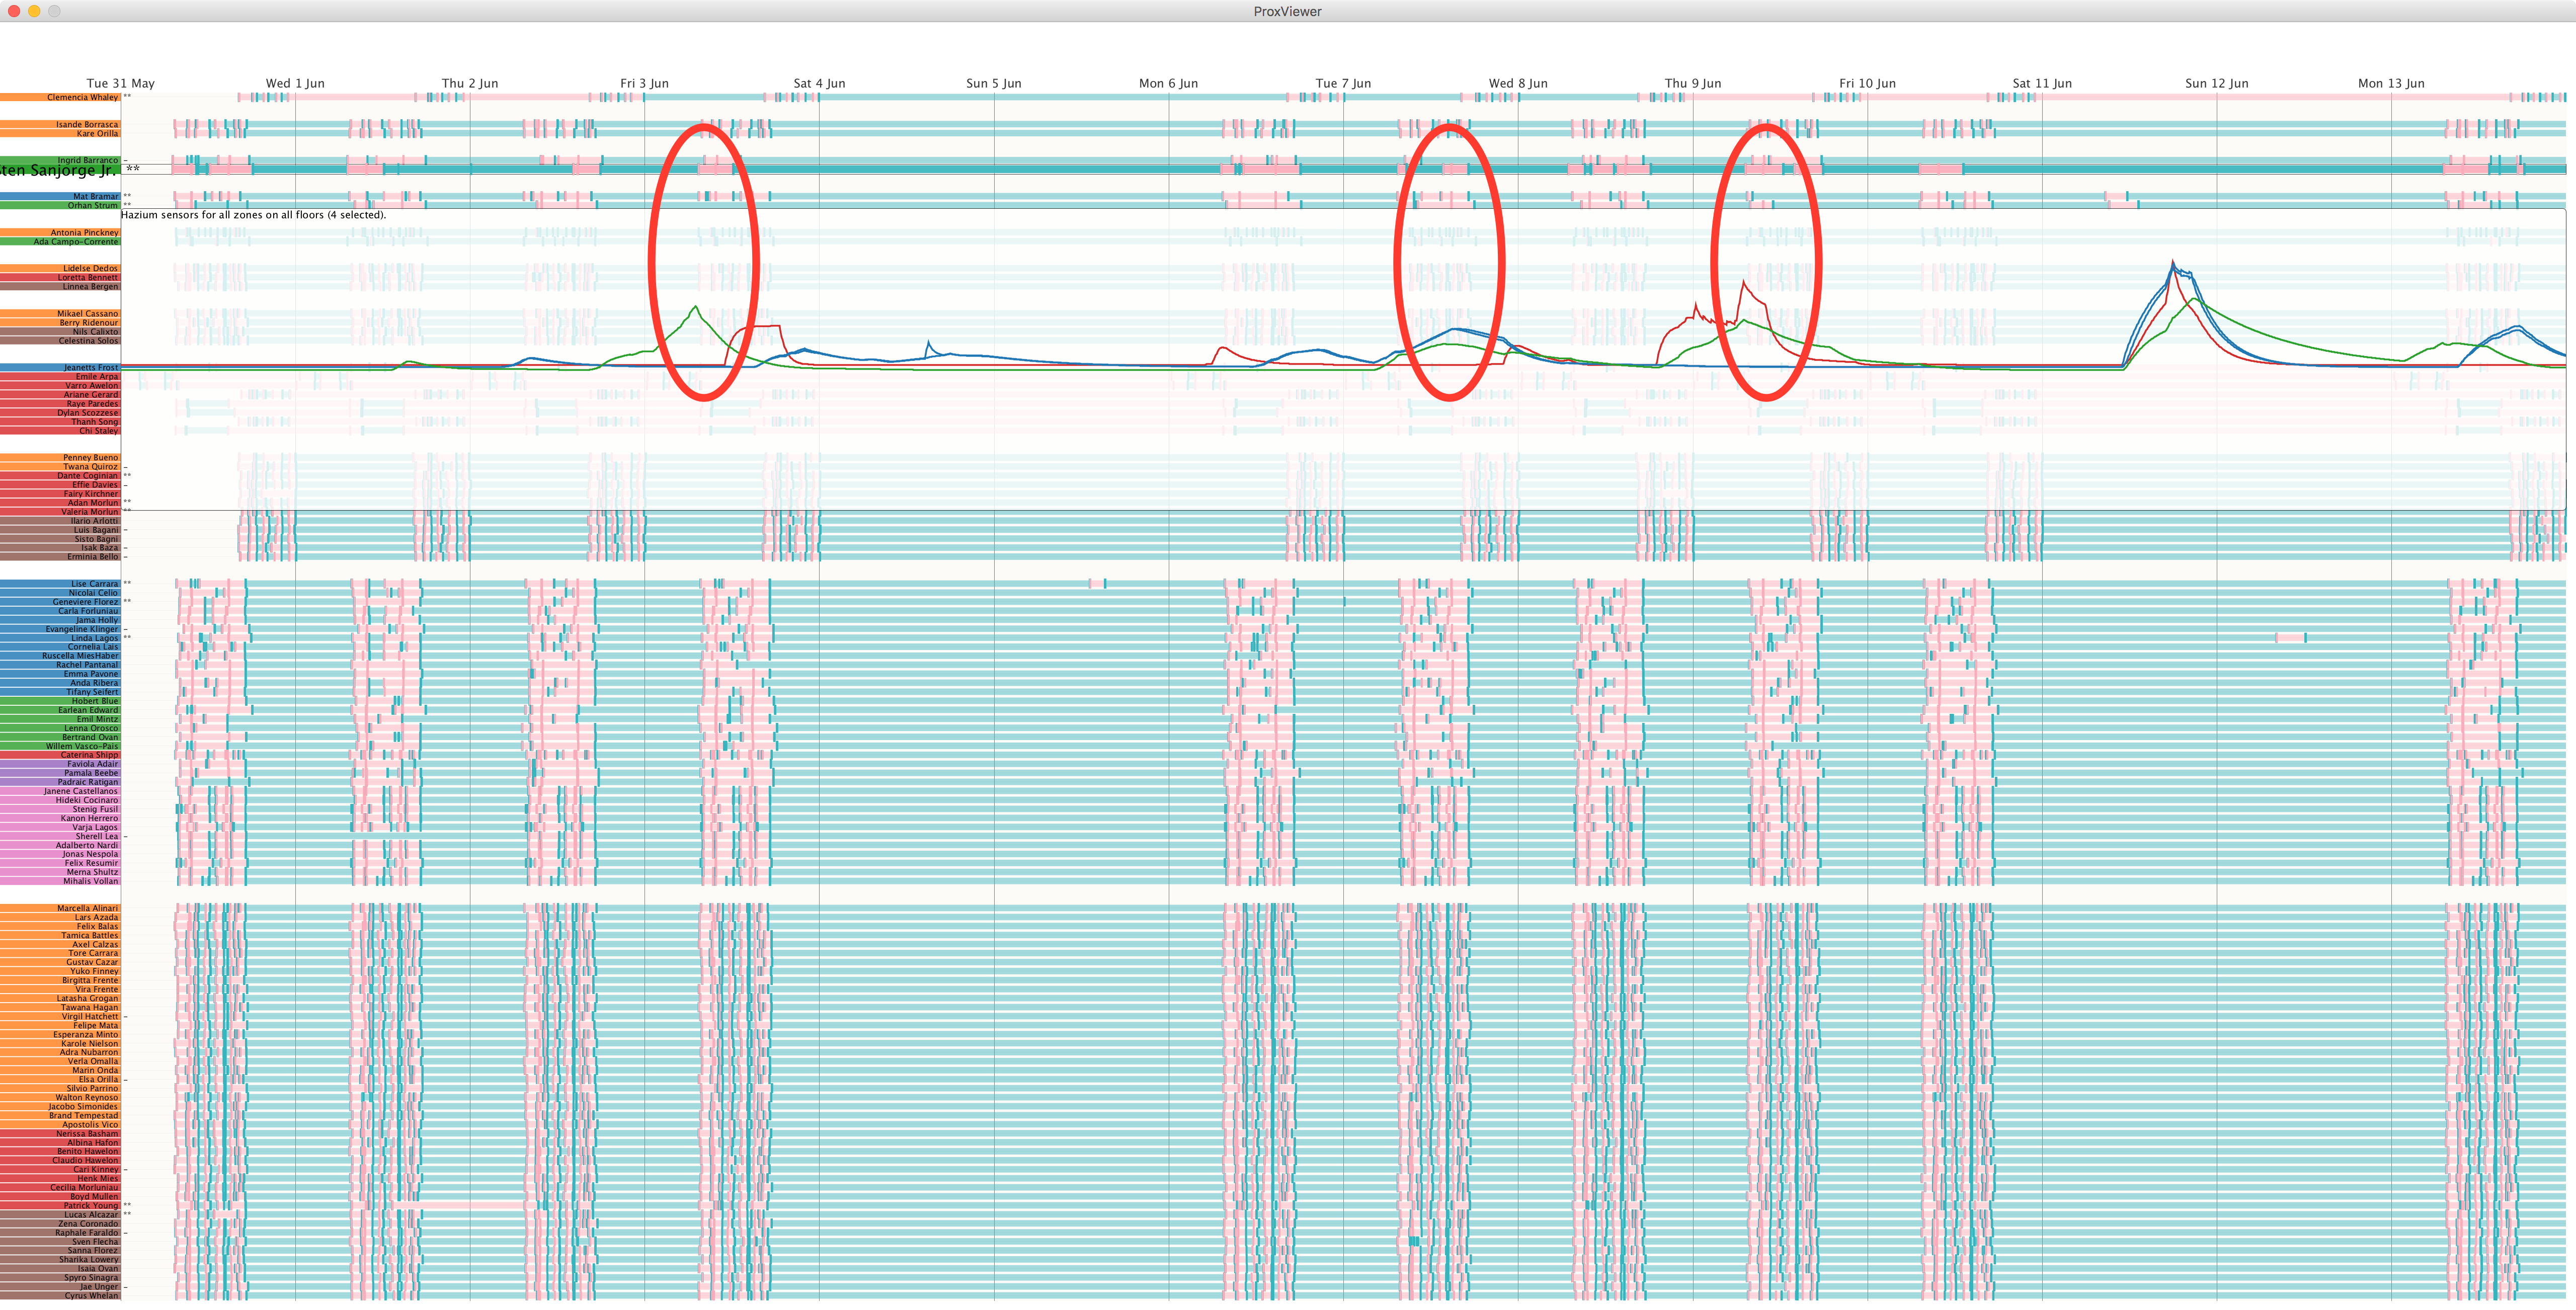Select the Geneviere Florez row label
2576x1310 pixels.
pos(60,602)
